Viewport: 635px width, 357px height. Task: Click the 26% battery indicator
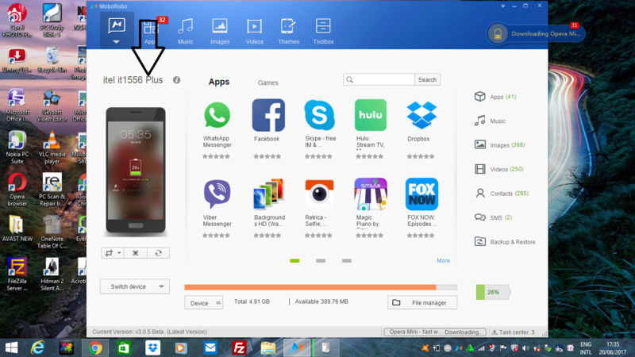click(492, 292)
